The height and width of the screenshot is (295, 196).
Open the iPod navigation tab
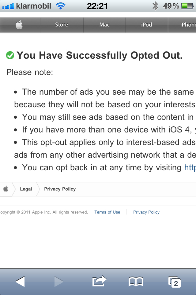click(x=147, y=25)
